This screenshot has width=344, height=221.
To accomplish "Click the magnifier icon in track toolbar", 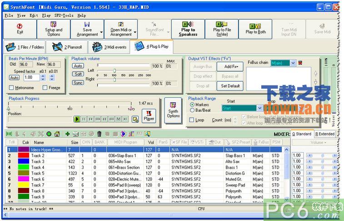I will (147, 134).
